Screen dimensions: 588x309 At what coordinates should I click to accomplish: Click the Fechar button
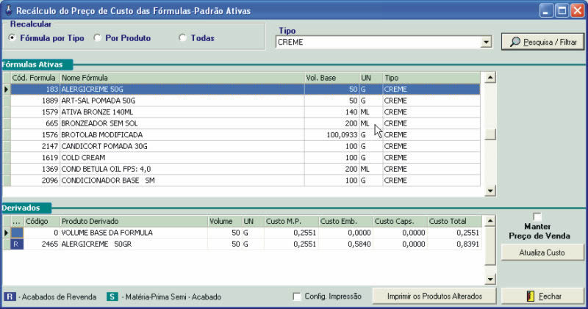pos(542,297)
